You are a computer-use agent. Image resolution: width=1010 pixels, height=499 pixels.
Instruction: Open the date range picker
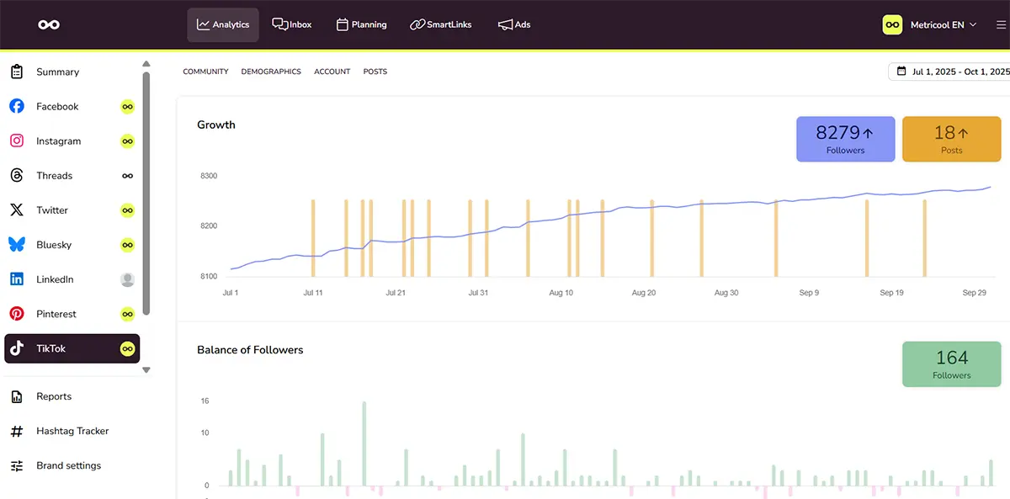click(x=951, y=72)
